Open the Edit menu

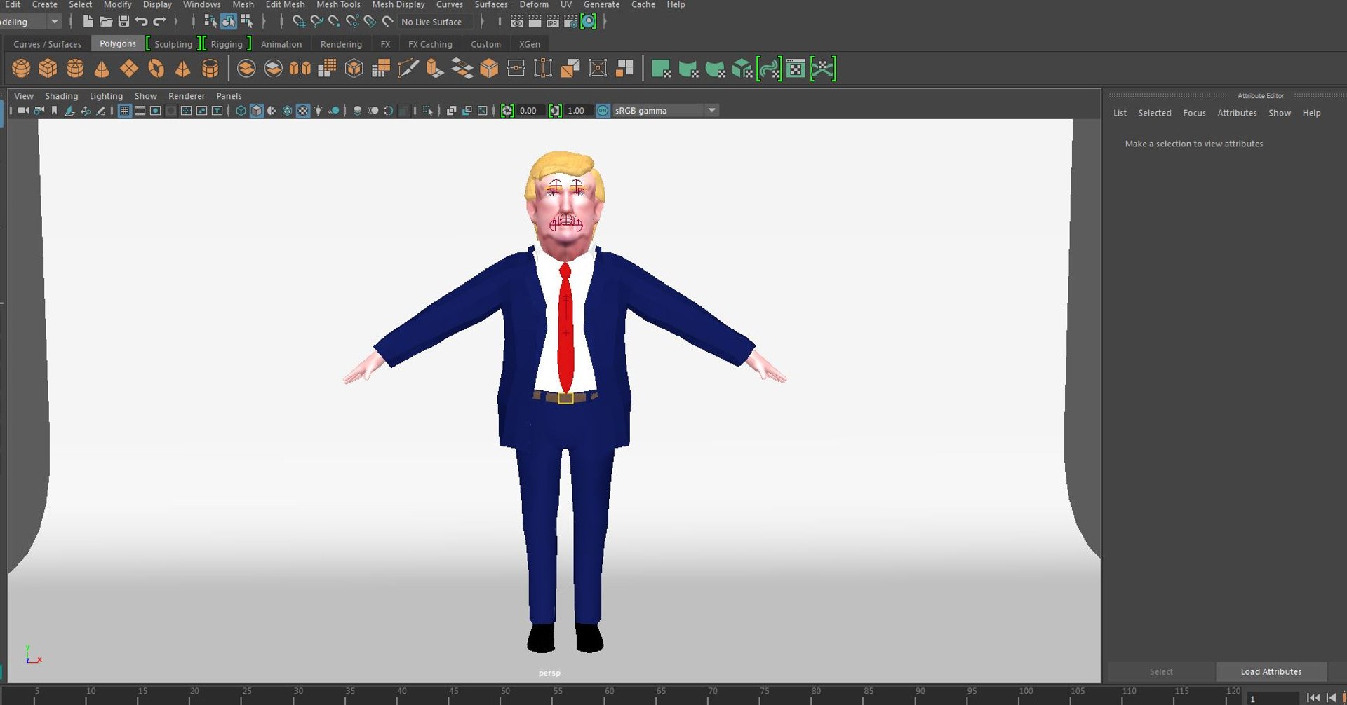13,4
